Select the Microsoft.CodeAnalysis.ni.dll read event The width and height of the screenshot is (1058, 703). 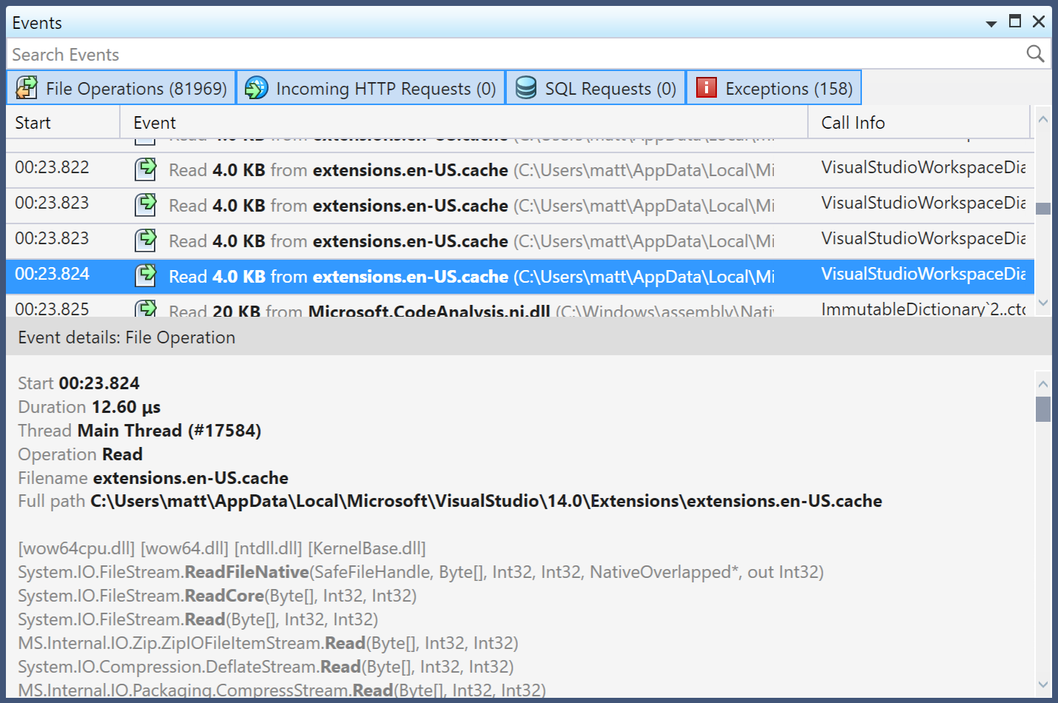pyautogui.click(x=471, y=310)
